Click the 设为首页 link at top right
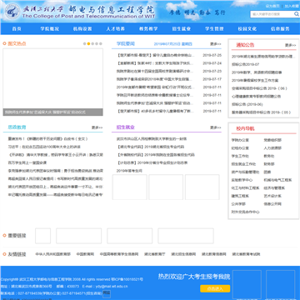Image resolution: width=300 pixels, height=300 pixels. coord(272,6)
